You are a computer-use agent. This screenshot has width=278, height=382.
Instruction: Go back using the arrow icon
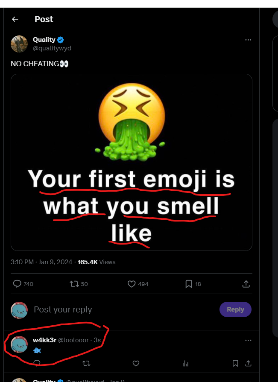[x=15, y=19]
